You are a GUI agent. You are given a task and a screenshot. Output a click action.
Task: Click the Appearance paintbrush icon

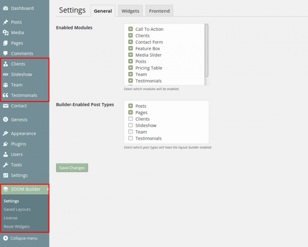pos(6,133)
